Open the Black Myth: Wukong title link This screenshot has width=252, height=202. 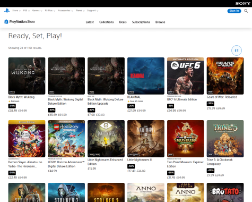pos(21,97)
